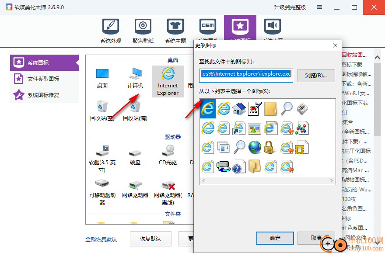Pick the newspaper icon in the dialog
This screenshot has width=385, height=253.
point(302,109)
